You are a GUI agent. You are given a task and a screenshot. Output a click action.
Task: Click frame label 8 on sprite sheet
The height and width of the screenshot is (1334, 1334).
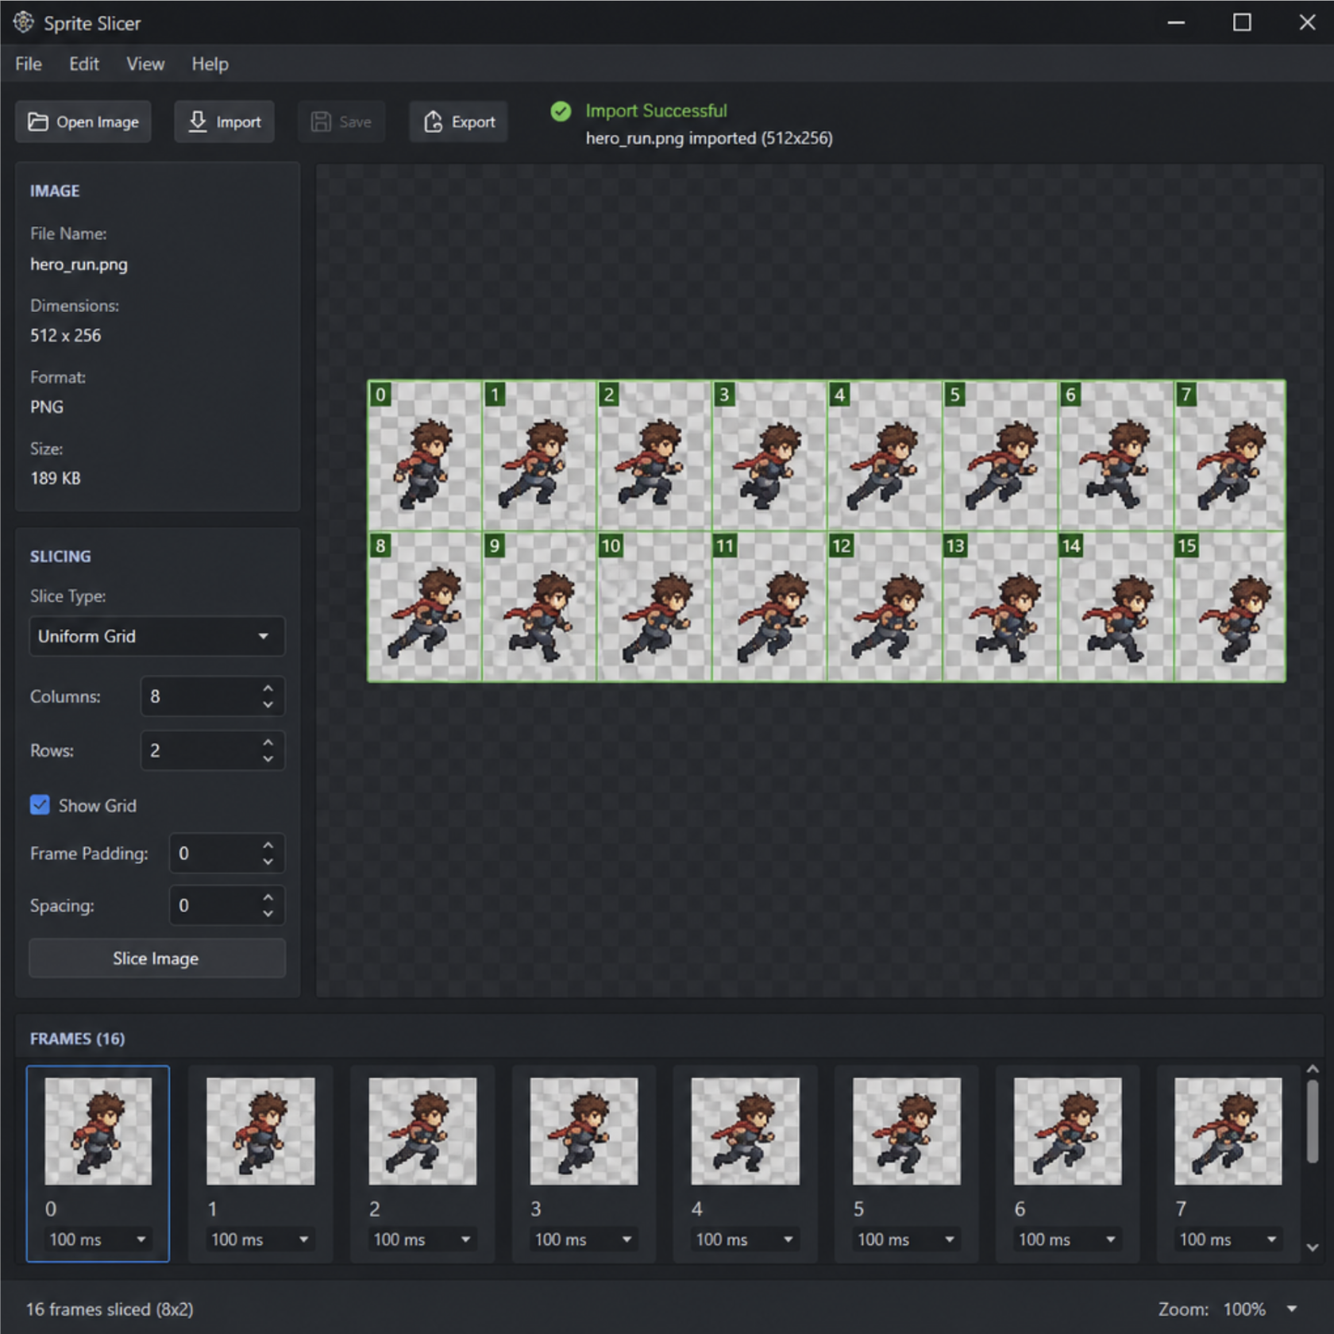[x=380, y=546]
